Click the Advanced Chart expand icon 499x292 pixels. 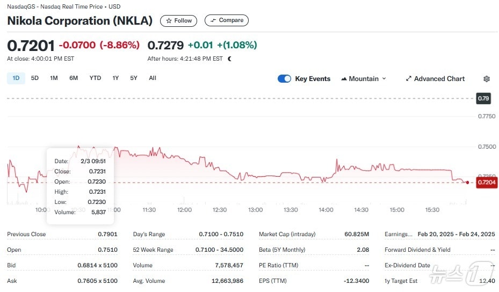point(408,79)
